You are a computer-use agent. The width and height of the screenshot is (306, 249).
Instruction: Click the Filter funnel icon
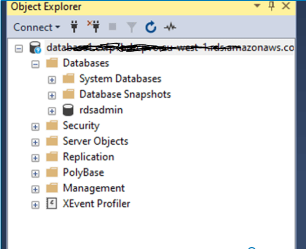point(132,27)
